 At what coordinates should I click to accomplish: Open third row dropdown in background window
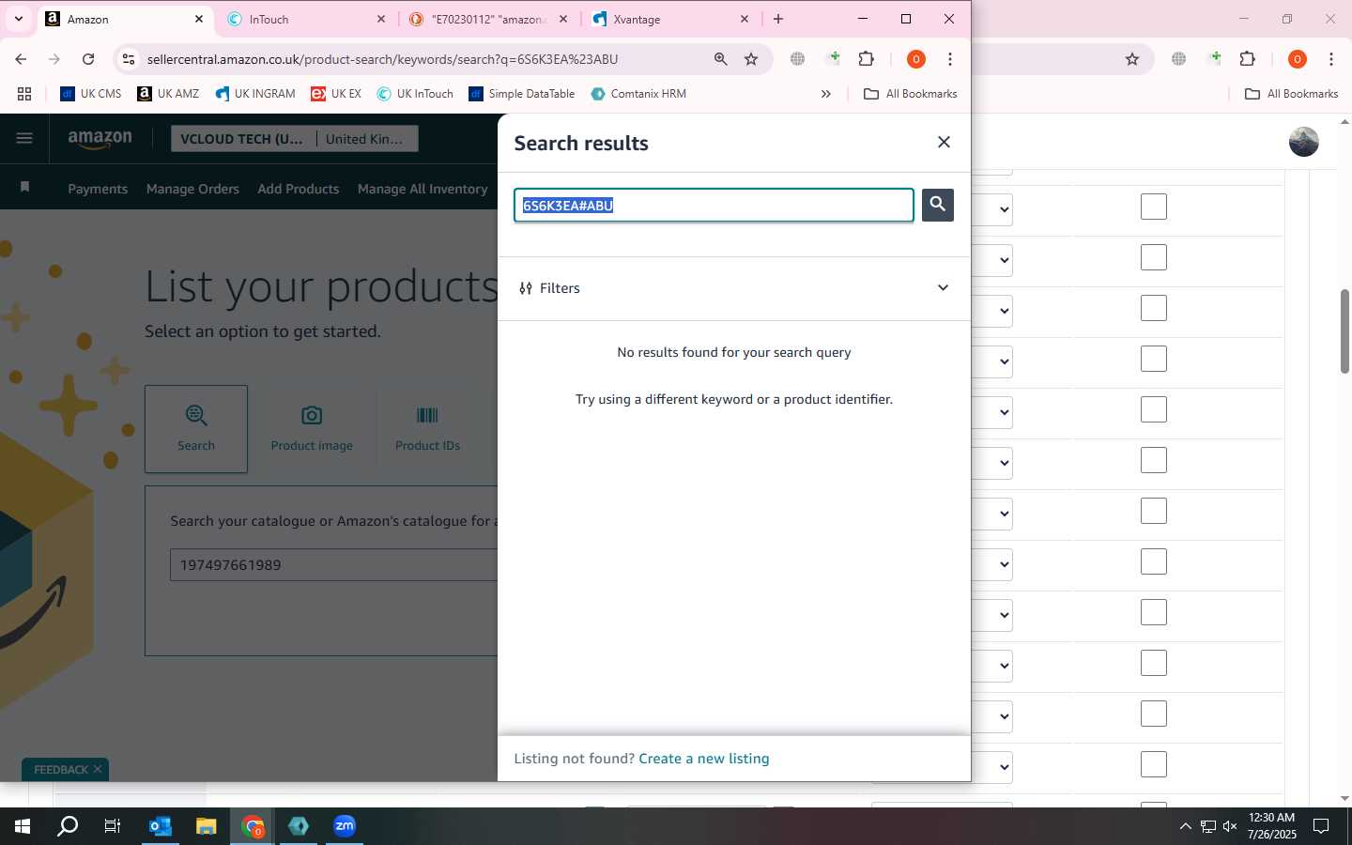(993, 311)
